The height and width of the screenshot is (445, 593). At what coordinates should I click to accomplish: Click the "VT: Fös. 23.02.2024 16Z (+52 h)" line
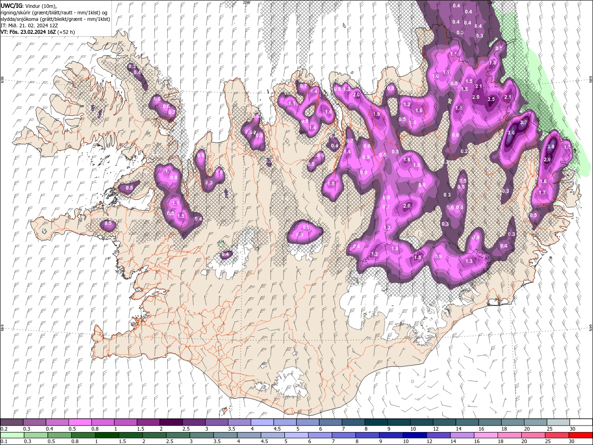click(38, 32)
